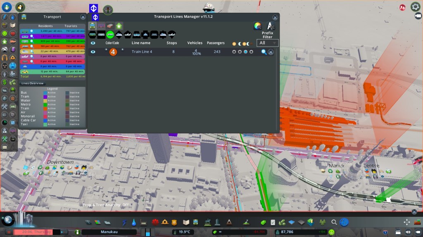The width and height of the screenshot is (423, 237).
Task: Click the orange line 4 color badge
Action: tap(113, 52)
